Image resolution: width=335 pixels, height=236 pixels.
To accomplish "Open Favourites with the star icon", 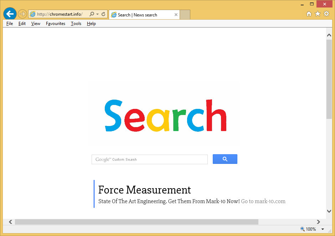I will (318, 14).
